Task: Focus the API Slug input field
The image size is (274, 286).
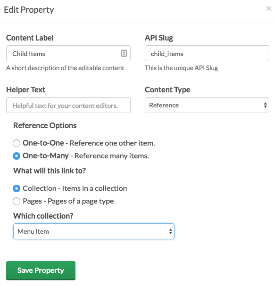Action: tap(207, 53)
